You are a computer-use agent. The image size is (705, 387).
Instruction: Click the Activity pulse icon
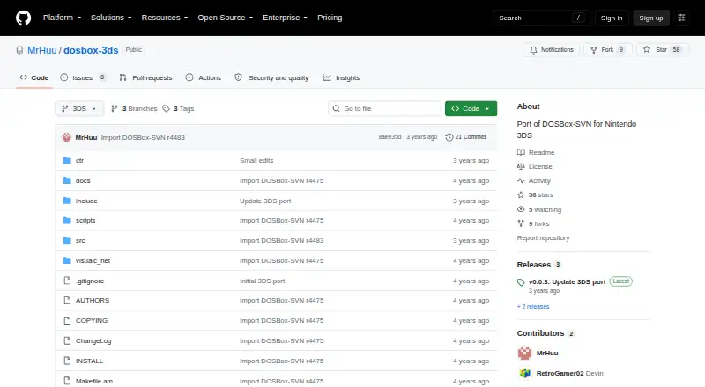[x=521, y=180]
